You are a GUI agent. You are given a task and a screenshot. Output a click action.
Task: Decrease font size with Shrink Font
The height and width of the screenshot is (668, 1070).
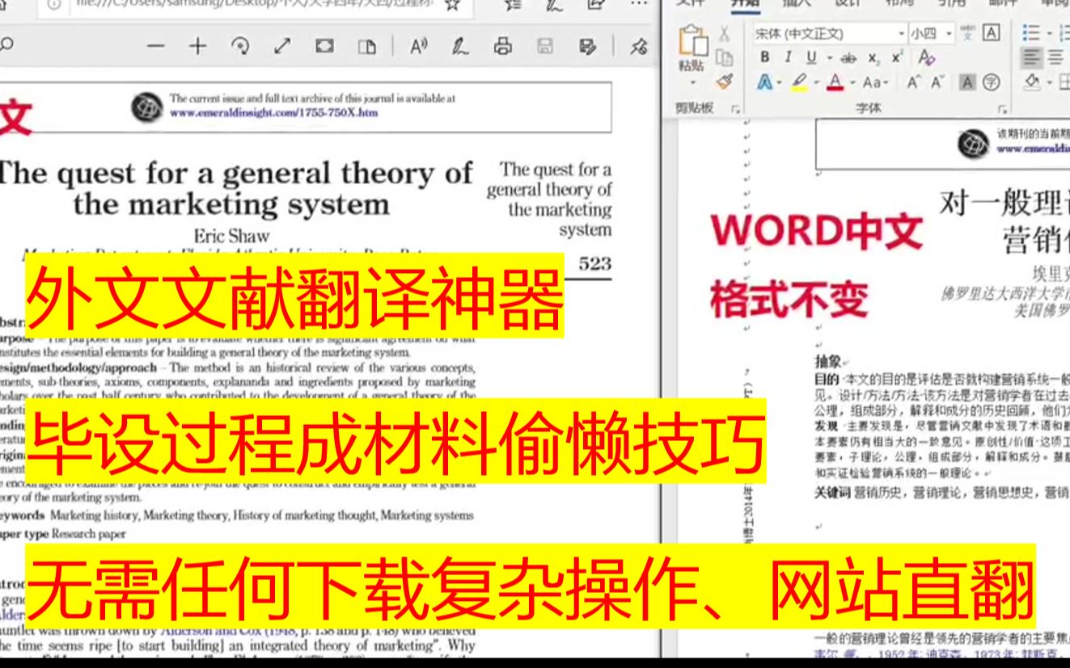click(937, 82)
